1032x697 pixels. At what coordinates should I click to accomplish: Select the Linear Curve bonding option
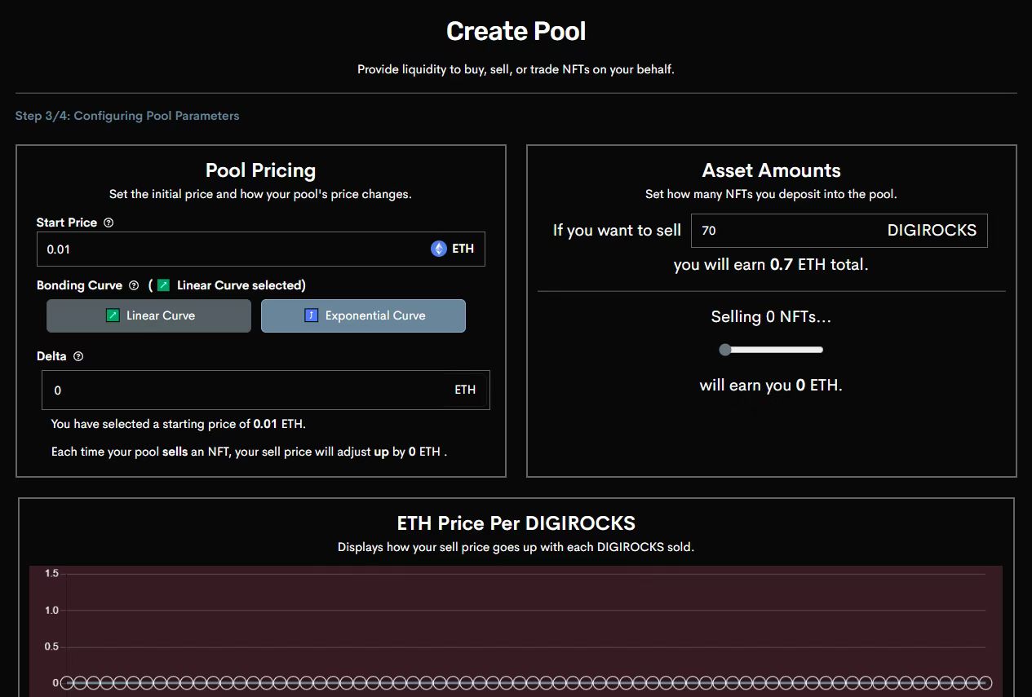148,315
